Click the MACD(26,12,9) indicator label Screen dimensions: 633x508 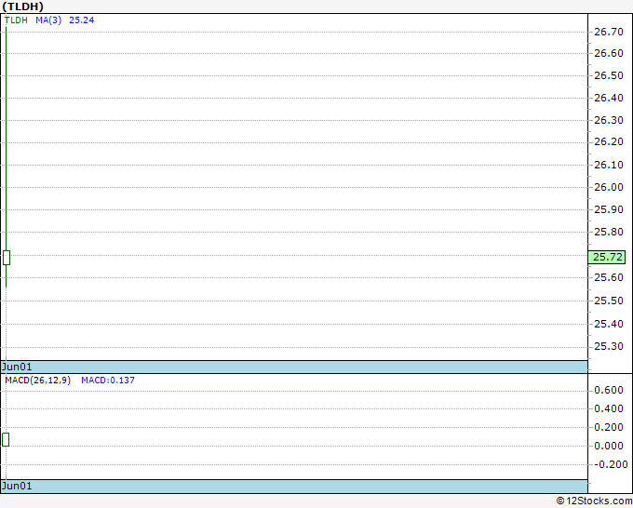[37, 381]
